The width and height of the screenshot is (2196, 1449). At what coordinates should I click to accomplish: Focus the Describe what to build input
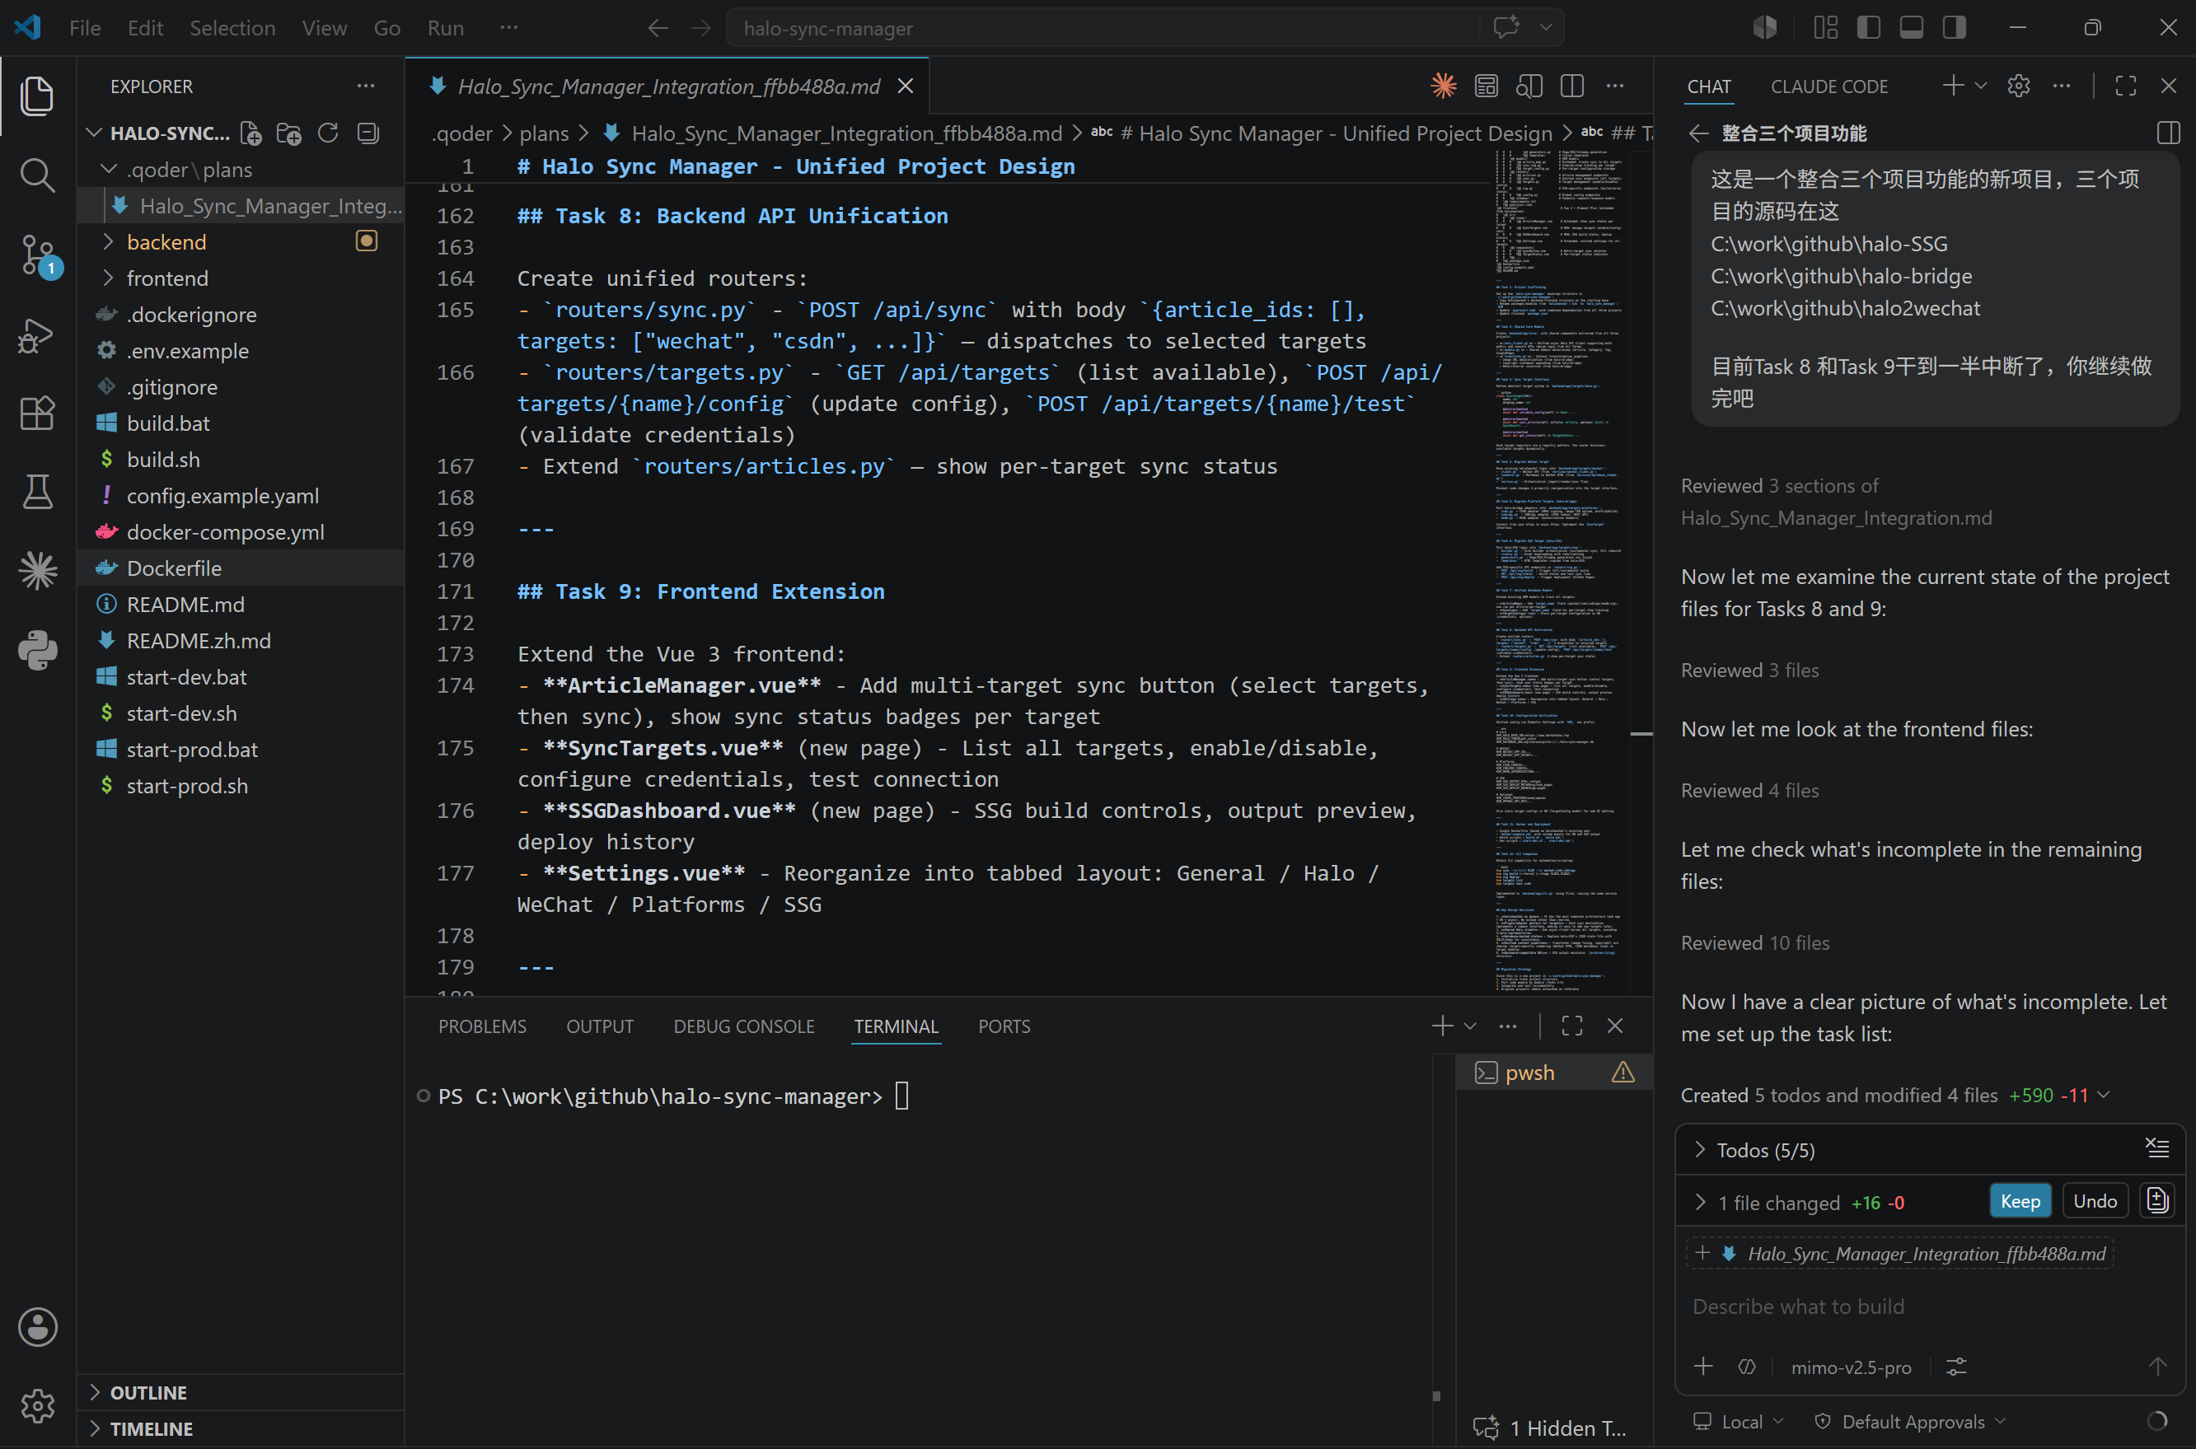1928,1306
